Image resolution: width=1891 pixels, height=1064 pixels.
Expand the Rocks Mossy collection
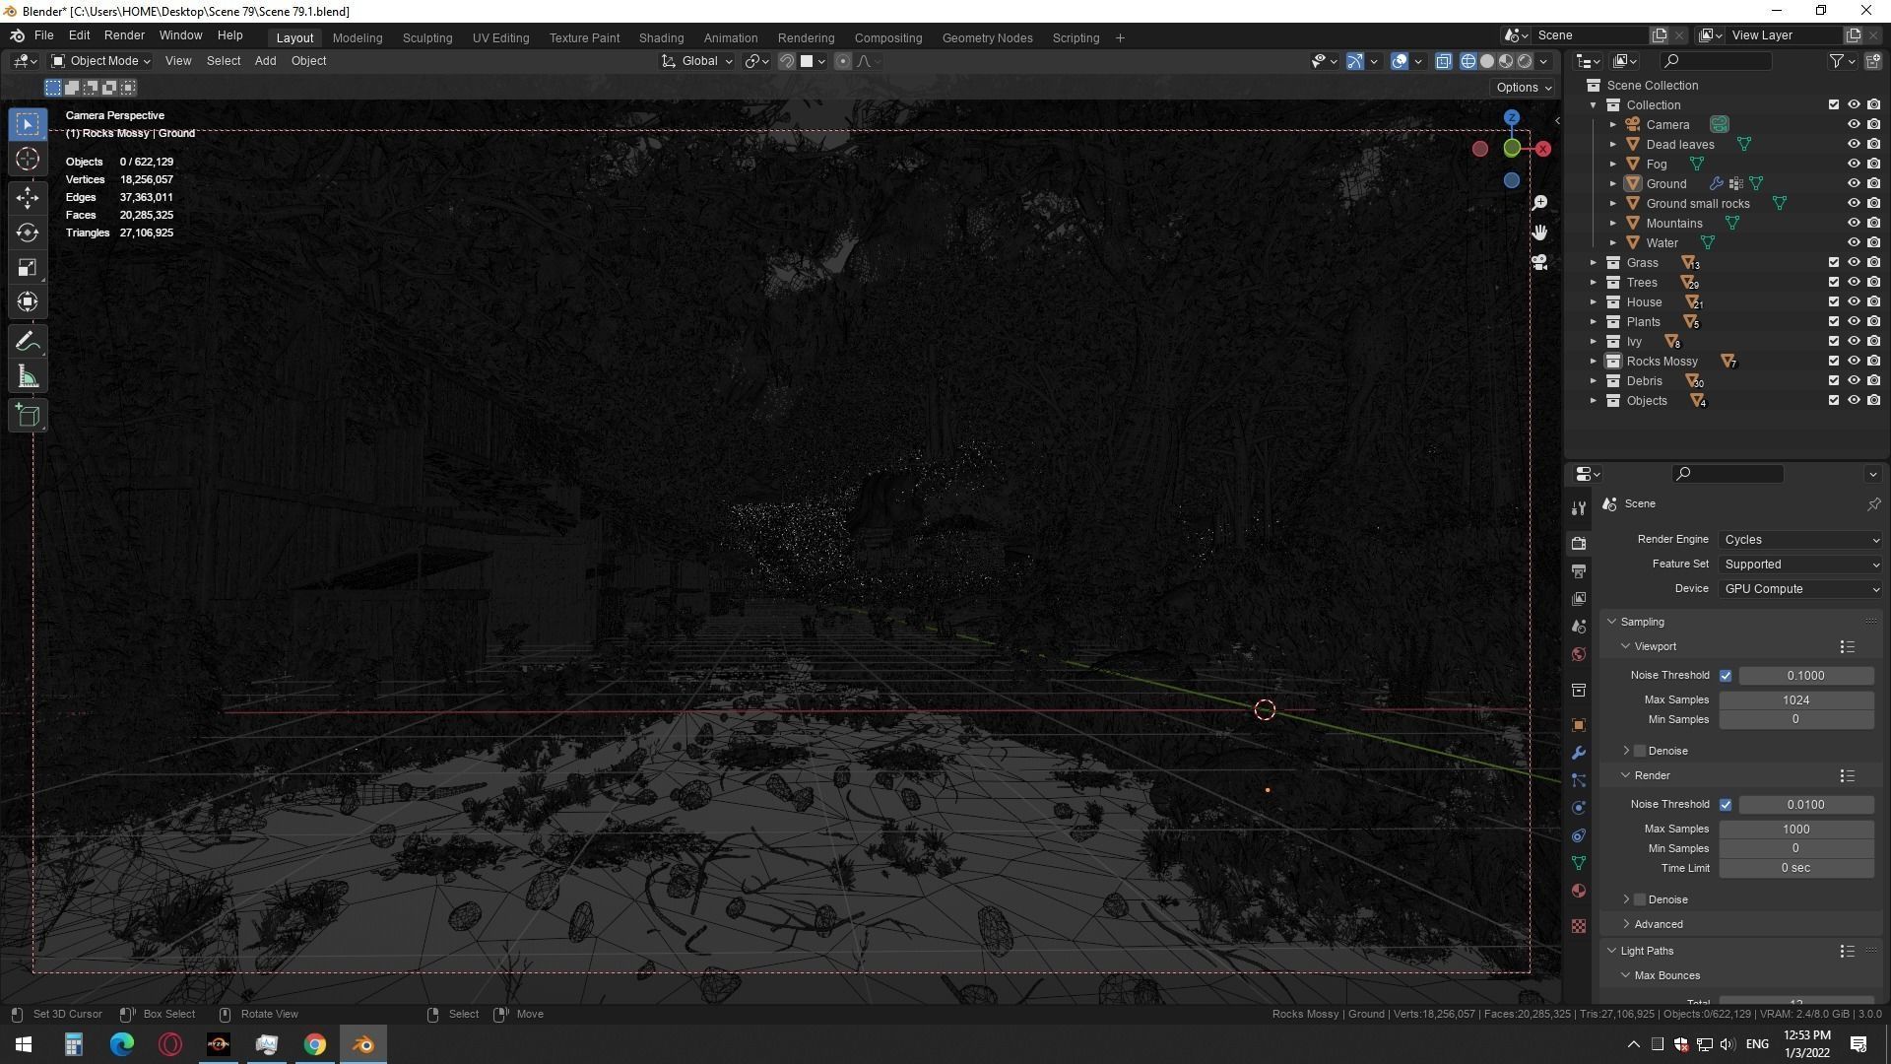pyautogui.click(x=1594, y=362)
